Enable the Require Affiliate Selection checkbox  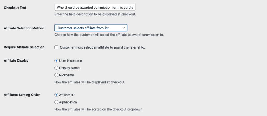56,47
